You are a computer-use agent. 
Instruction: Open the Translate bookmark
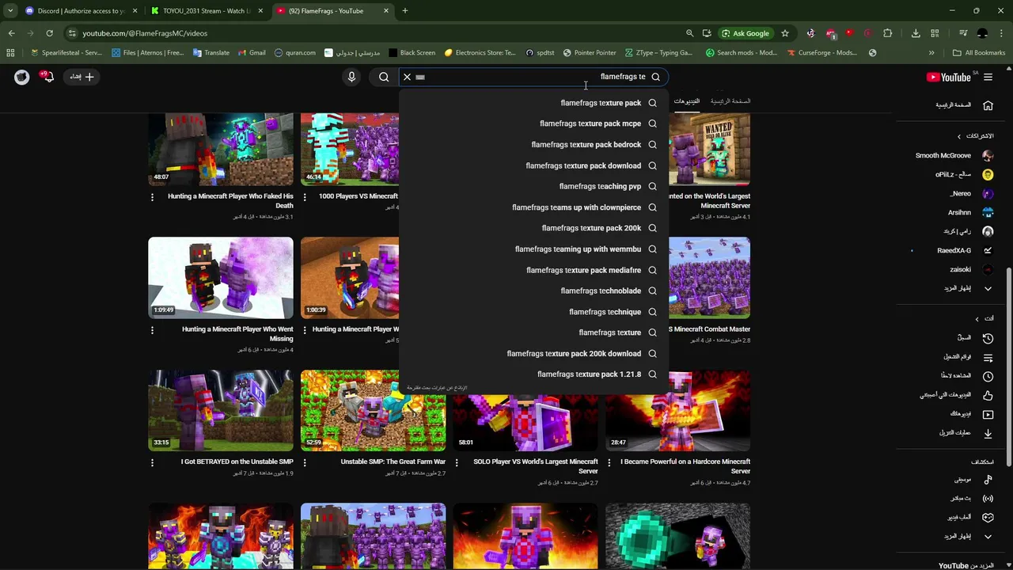211,53
